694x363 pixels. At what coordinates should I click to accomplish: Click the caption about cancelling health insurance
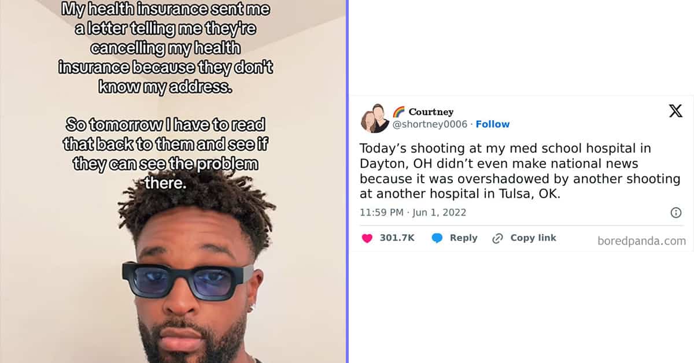click(x=165, y=49)
